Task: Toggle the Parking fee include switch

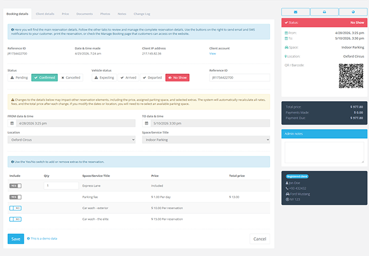Action: (x=15, y=197)
